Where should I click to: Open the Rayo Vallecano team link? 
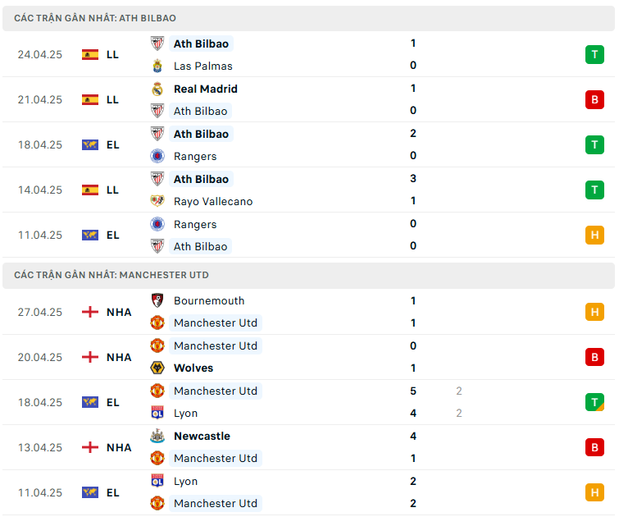click(x=213, y=201)
